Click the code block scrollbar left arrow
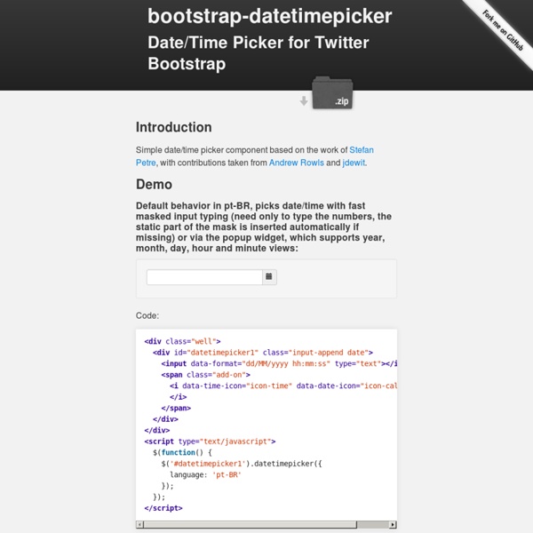 coord(139,524)
